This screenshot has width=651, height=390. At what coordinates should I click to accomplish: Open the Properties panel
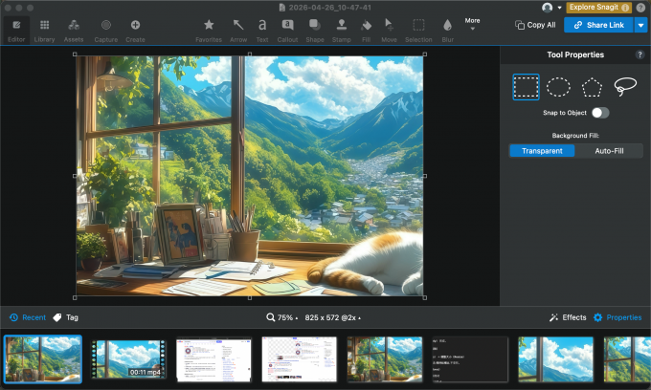click(617, 317)
